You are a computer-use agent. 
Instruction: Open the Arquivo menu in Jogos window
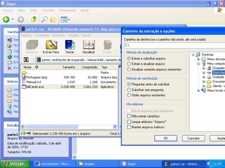(x=8, y=10)
